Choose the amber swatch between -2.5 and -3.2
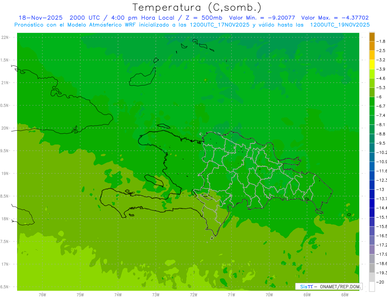 (x=372, y=55)
